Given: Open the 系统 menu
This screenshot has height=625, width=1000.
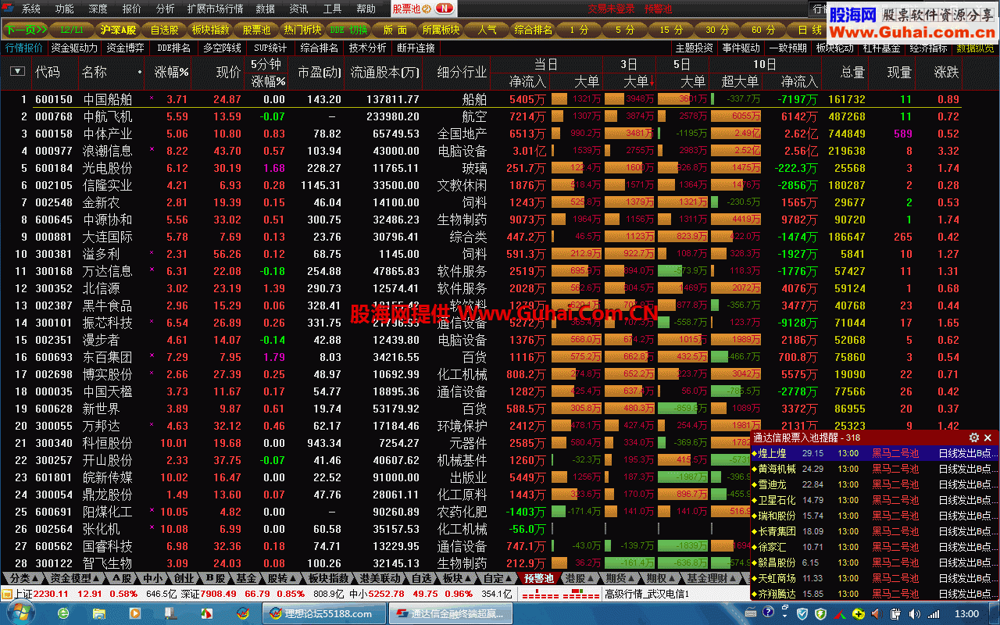Looking at the screenshot, I should point(31,9).
